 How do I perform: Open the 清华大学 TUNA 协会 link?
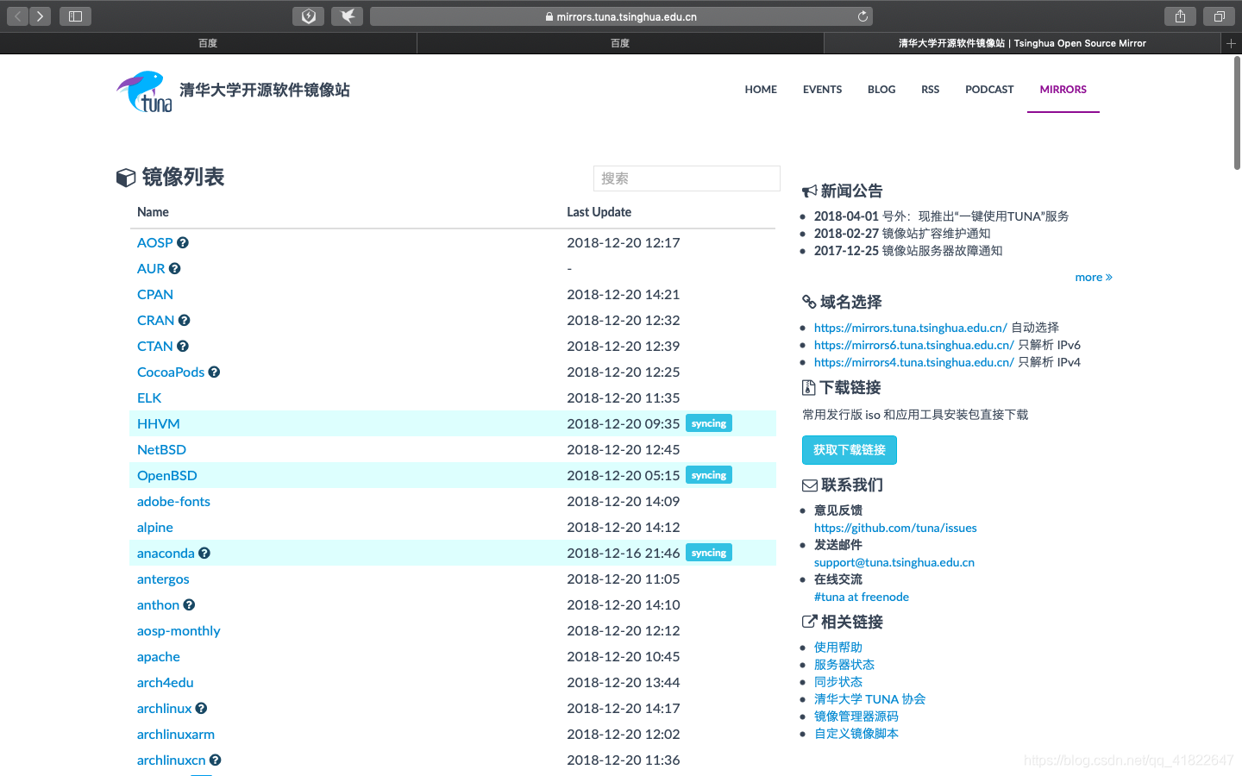(869, 699)
